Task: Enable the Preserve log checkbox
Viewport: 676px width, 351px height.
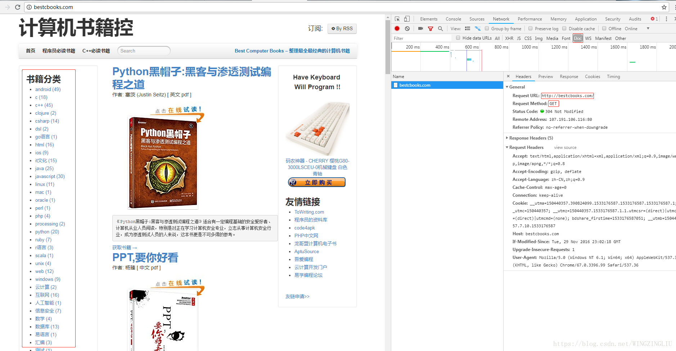Action: (x=530, y=28)
